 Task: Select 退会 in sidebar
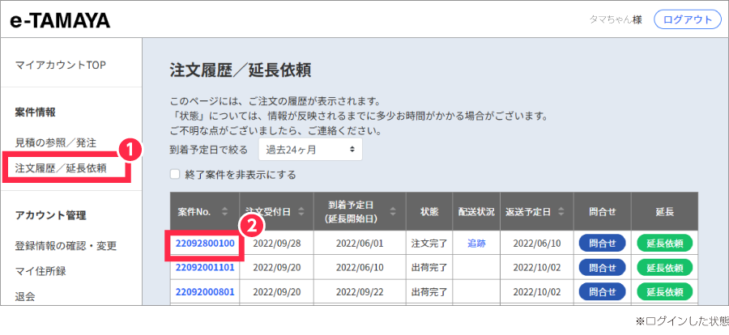(x=25, y=296)
